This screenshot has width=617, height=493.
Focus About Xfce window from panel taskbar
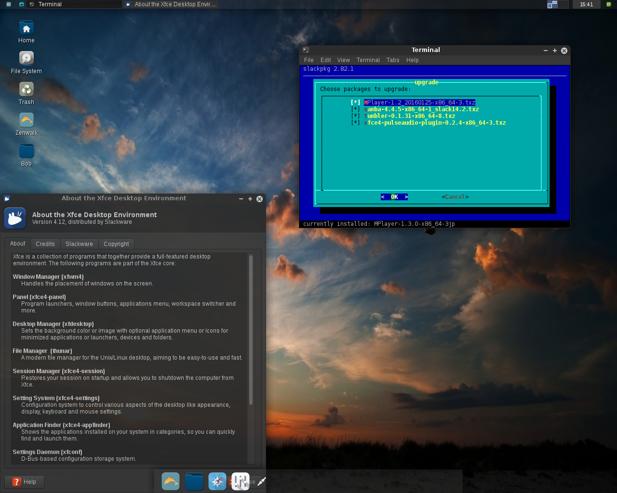point(171,4)
